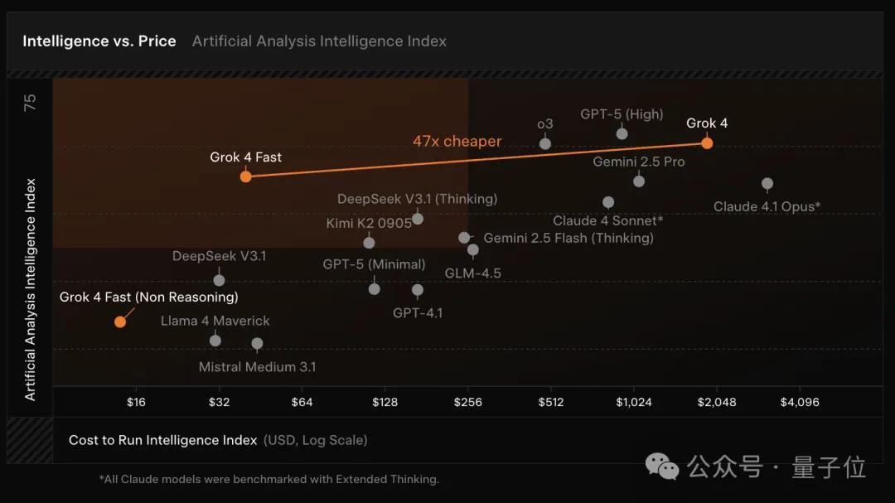Click the Kimi K2 0905 data point
The height and width of the screenshot is (503, 895).
(369, 243)
